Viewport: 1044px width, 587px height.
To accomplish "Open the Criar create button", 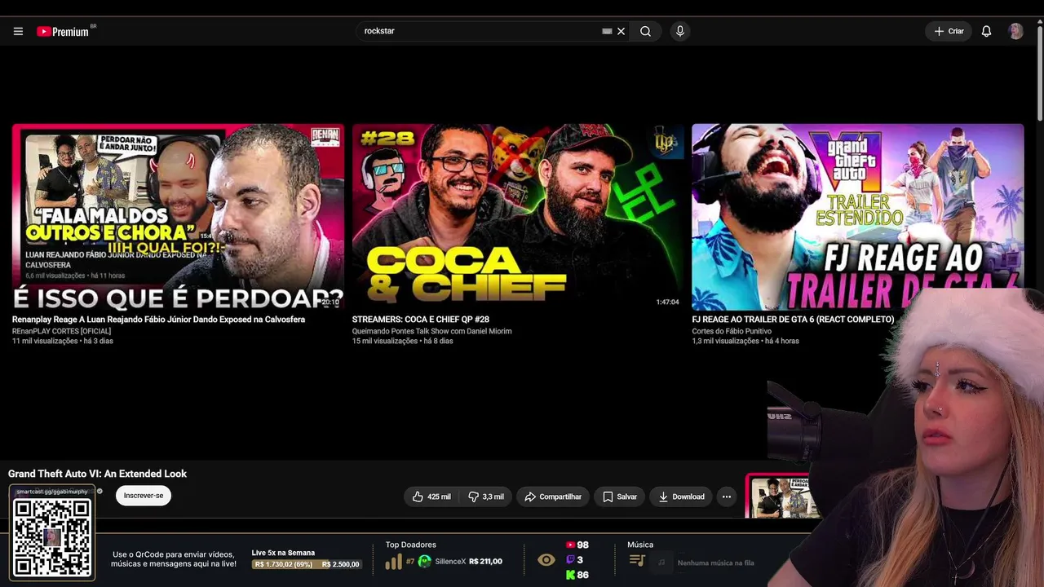I will 949,31.
